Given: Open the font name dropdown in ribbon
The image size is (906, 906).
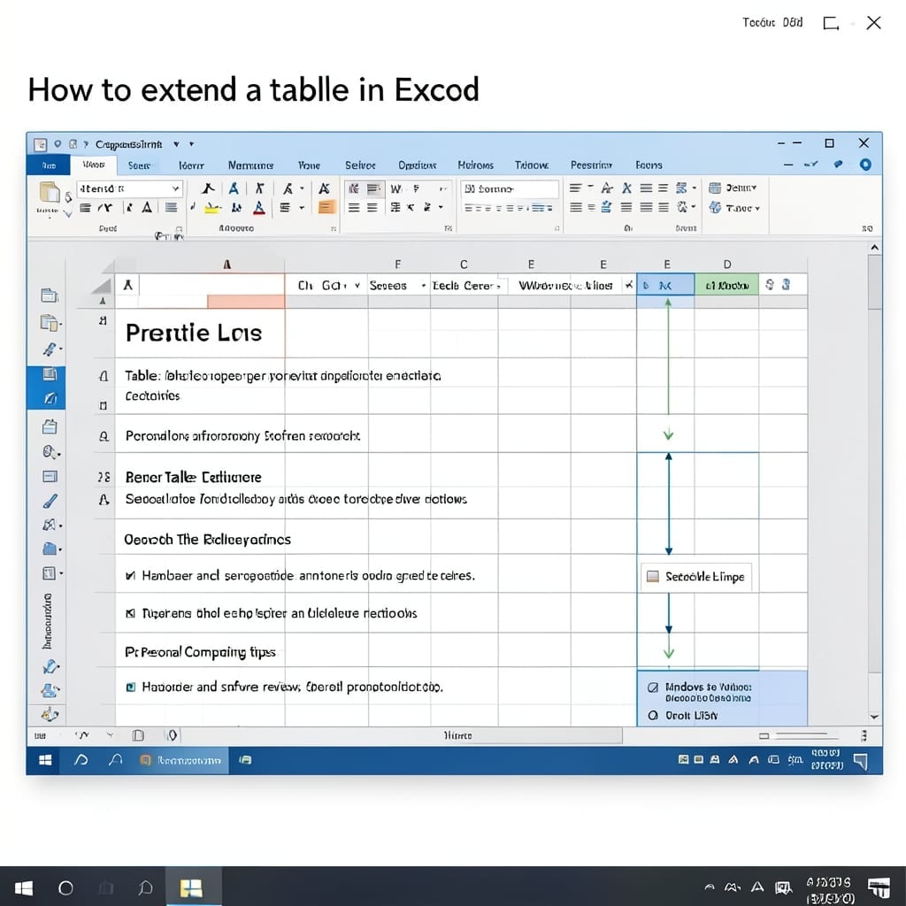Looking at the screenshot, I should click(x=175, y=188).
